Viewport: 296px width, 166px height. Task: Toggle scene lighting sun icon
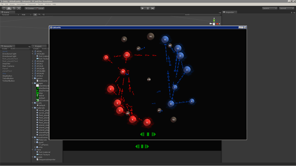click(35, 15)
